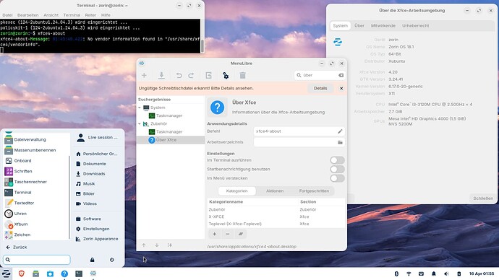The image size is (499, 280).
Task: Open Terminal from the Zorin app menu
Action: coord(22,193)
